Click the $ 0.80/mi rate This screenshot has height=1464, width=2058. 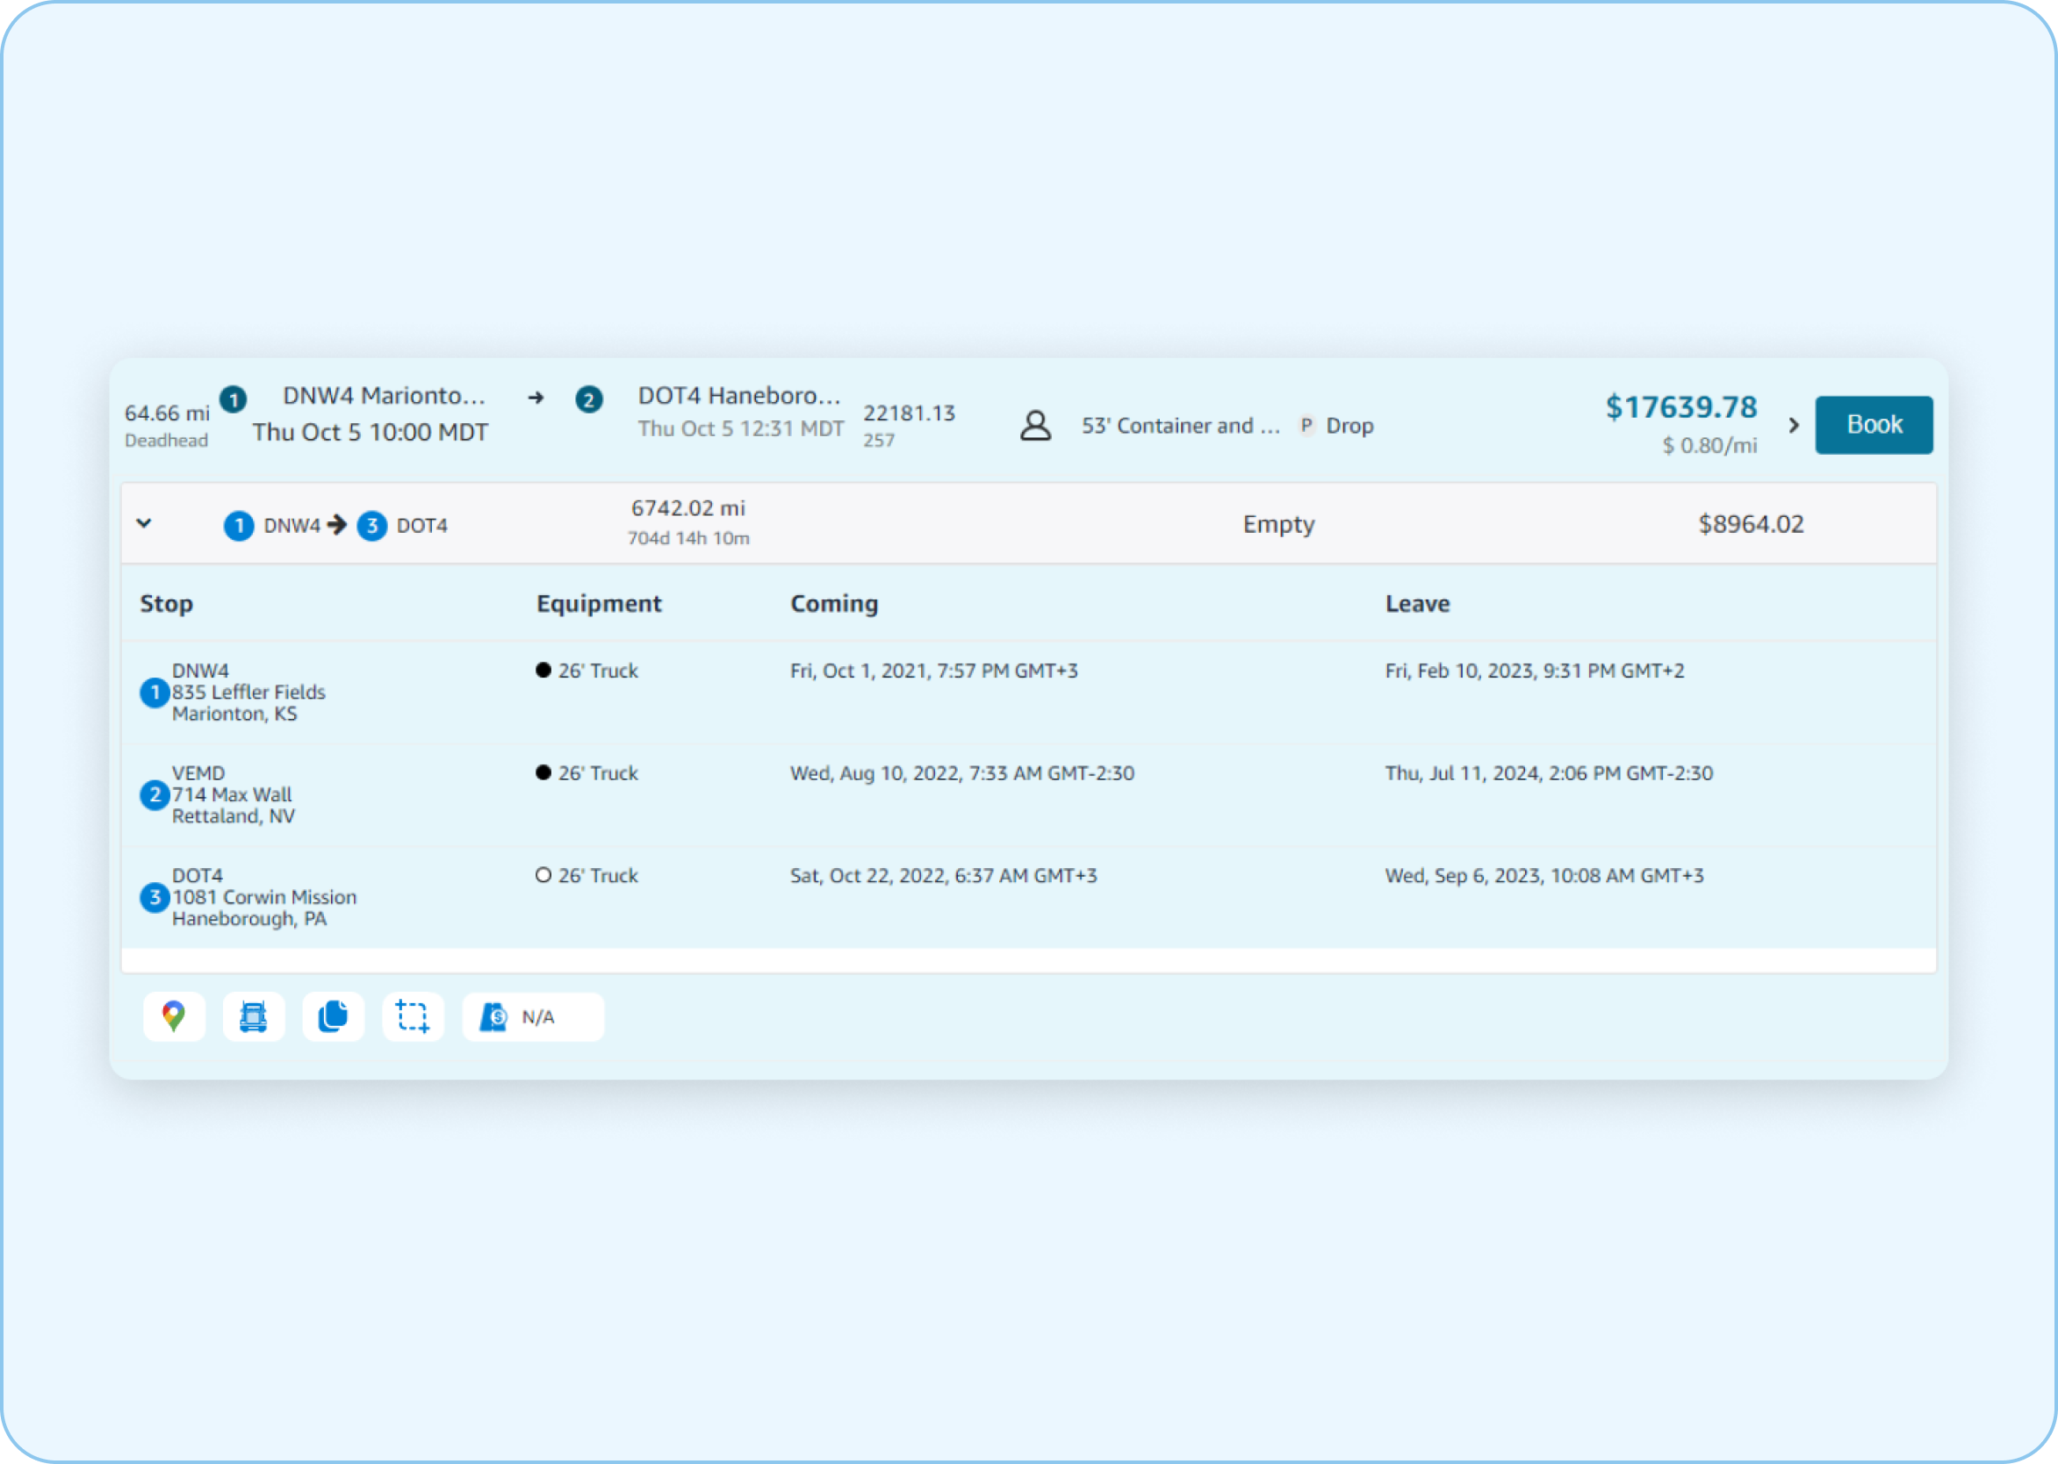pyautogui.click(x=1710, y=445)
